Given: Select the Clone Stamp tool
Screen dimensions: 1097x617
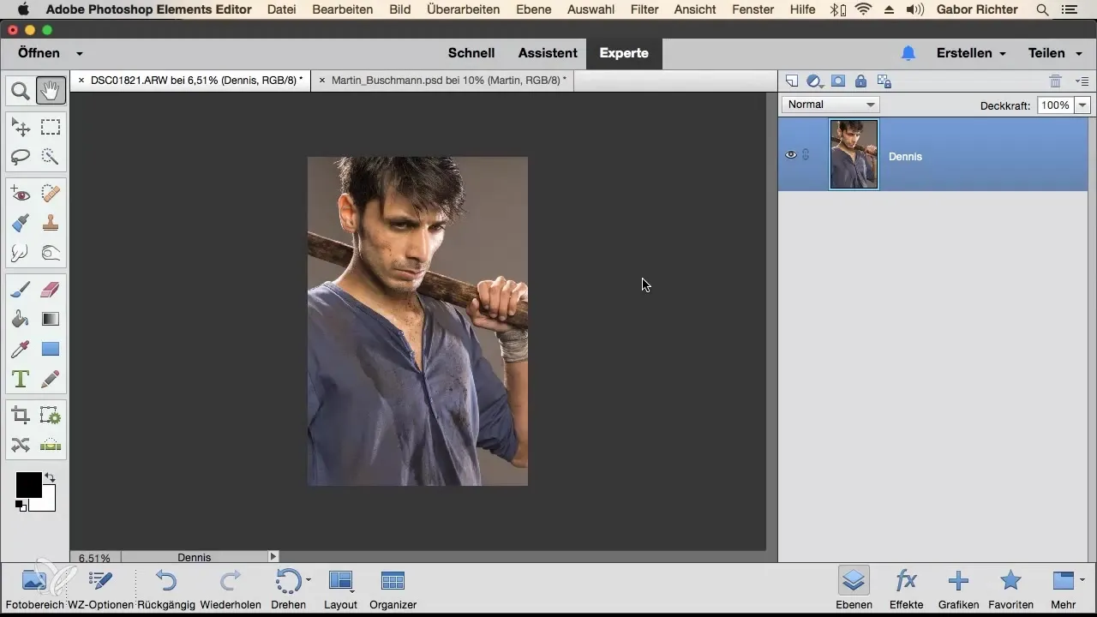Looking at the screenshot, I should click(x=51, y=224).
